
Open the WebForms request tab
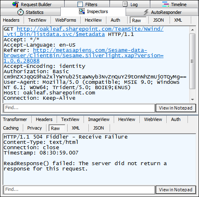(x=66, y=20)
